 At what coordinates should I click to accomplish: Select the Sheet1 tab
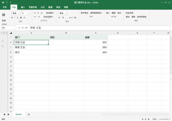tap(18, 114)
